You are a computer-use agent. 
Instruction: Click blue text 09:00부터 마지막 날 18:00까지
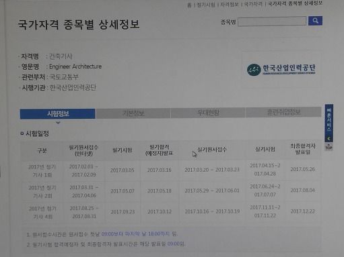click(135, 234)
